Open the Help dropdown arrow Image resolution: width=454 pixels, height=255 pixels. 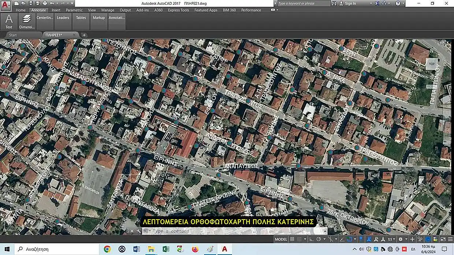(404, 3)
